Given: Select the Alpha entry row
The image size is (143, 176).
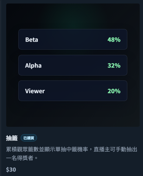Looking at the screenshot, I should click(x=73, y=65).
